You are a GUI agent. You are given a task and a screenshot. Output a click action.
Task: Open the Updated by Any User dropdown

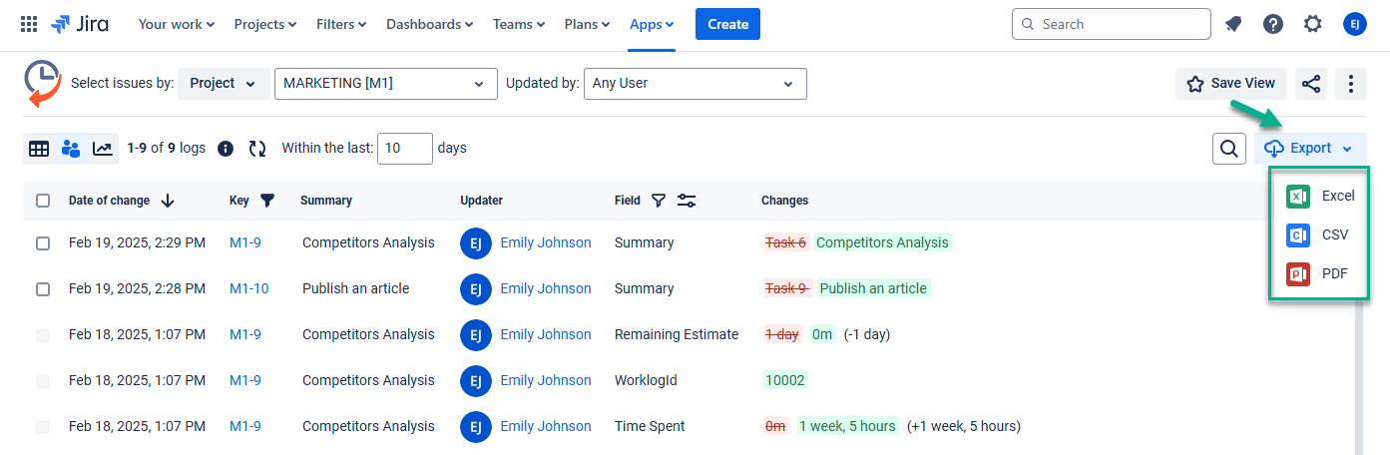click(695, 84)
